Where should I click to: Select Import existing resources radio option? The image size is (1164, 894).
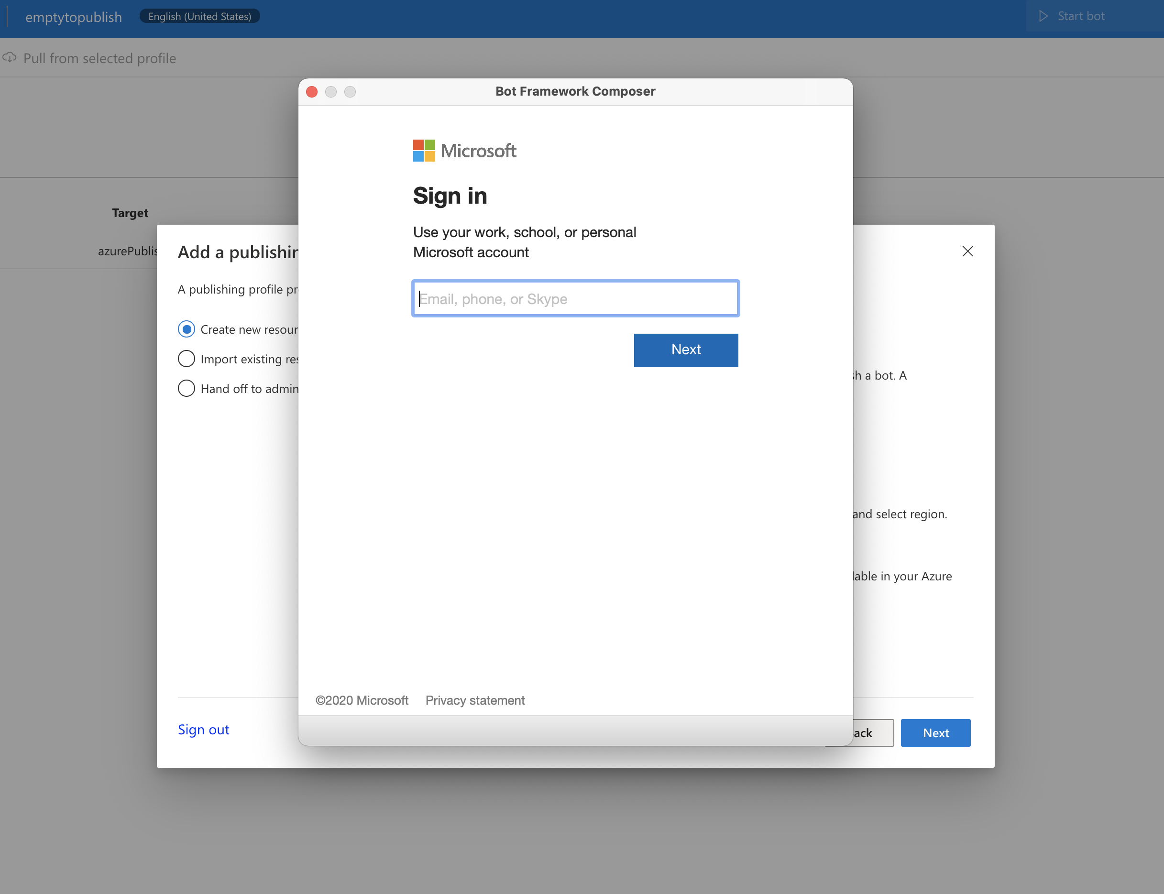[187, 359]
